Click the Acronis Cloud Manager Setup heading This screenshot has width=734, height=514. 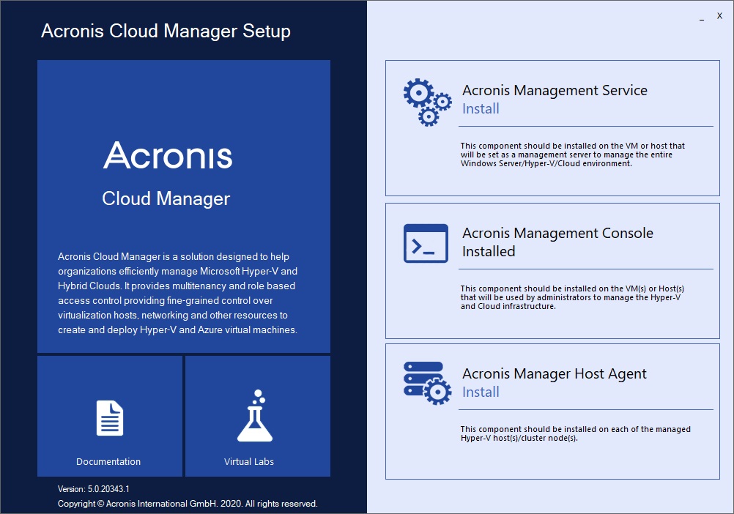[x=166, y=31]
